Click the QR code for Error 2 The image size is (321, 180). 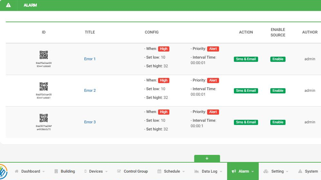tap(44, 86)
